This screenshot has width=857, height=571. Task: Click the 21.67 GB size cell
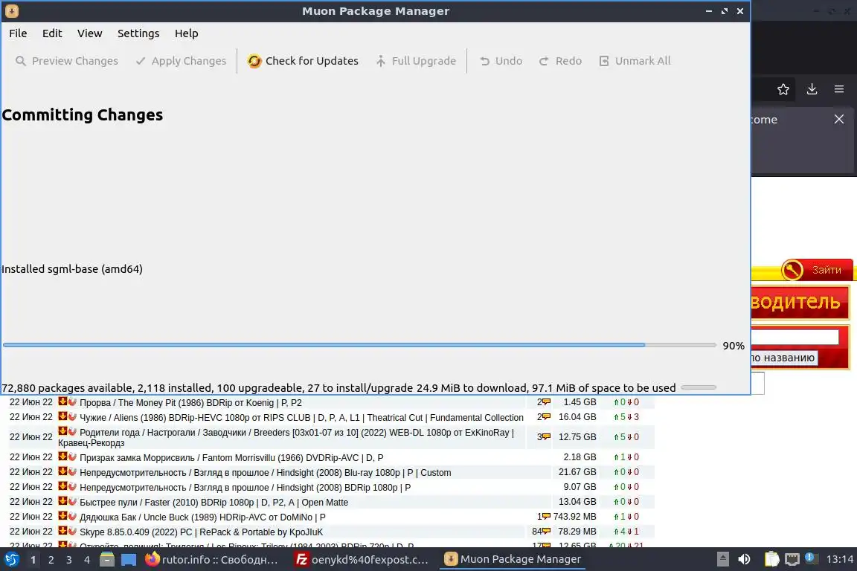point(577,471)
